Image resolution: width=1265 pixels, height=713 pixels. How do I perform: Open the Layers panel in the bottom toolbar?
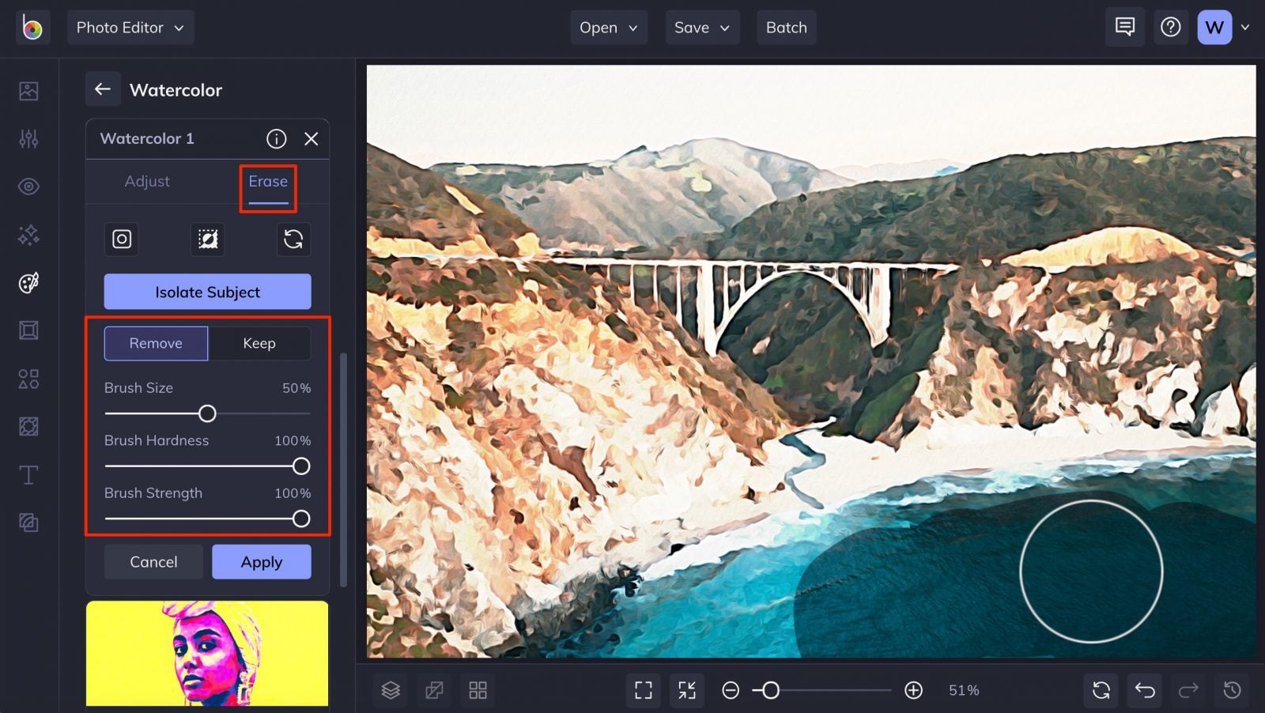pos(390,689)
